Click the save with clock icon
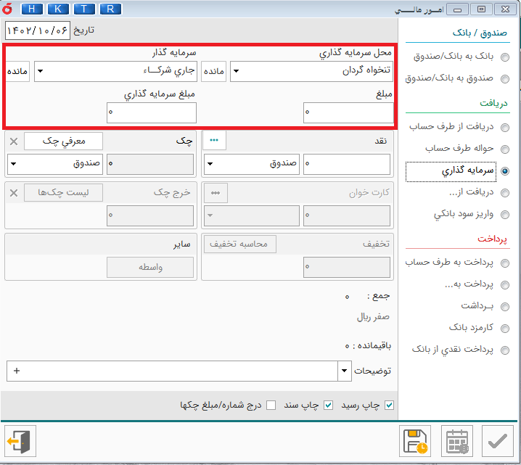 416,440
